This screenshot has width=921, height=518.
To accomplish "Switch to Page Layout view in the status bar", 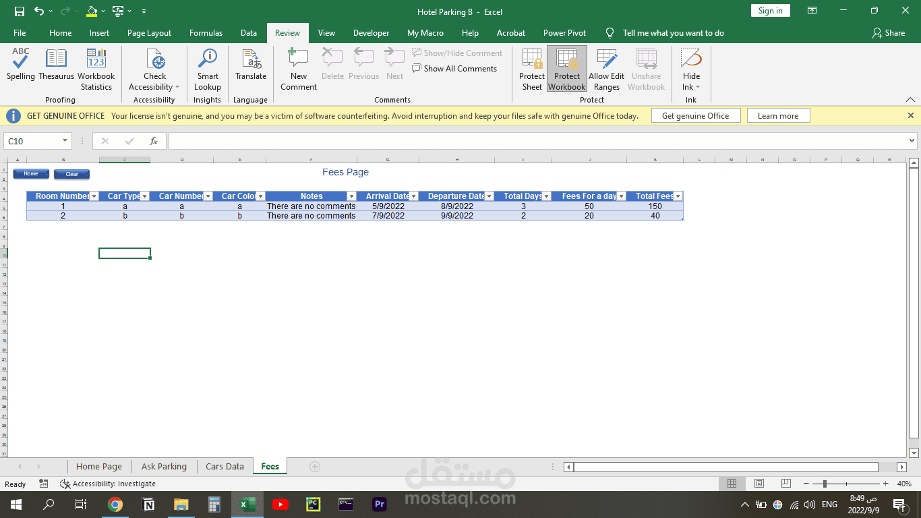I will [759, 484].
